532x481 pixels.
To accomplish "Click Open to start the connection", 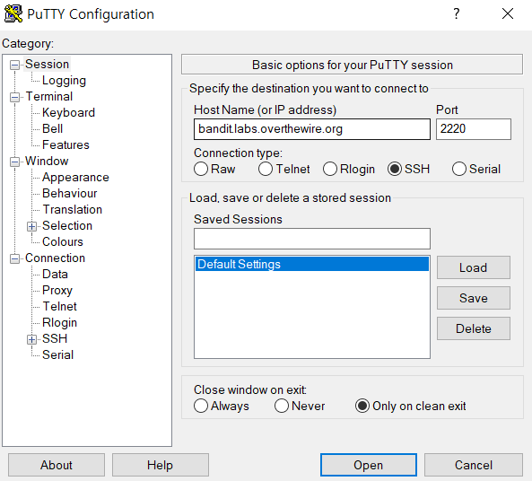I will pyautogui.click(x=369, y=465).
